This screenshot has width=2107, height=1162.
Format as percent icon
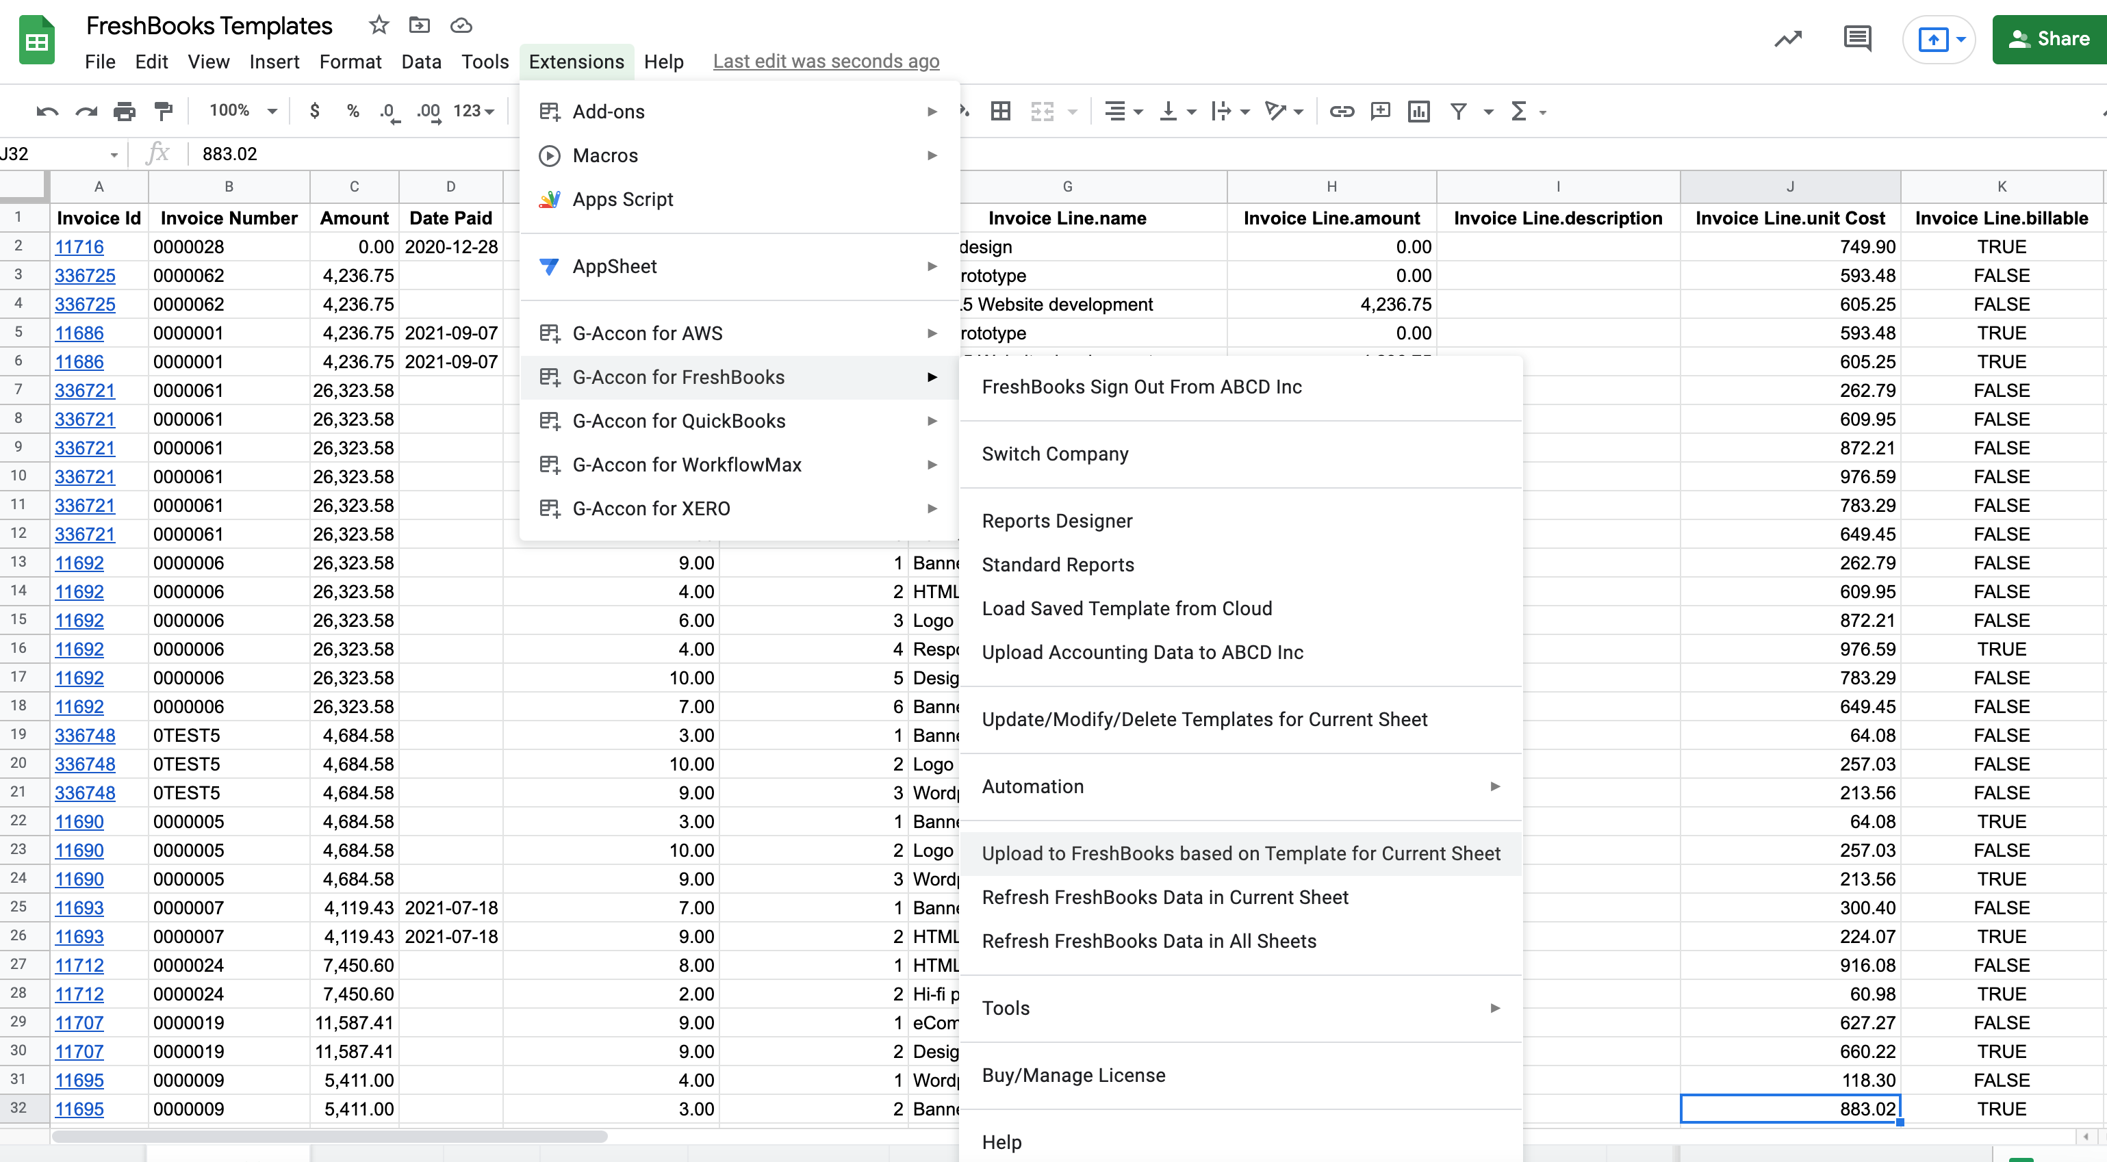[353, 112]
